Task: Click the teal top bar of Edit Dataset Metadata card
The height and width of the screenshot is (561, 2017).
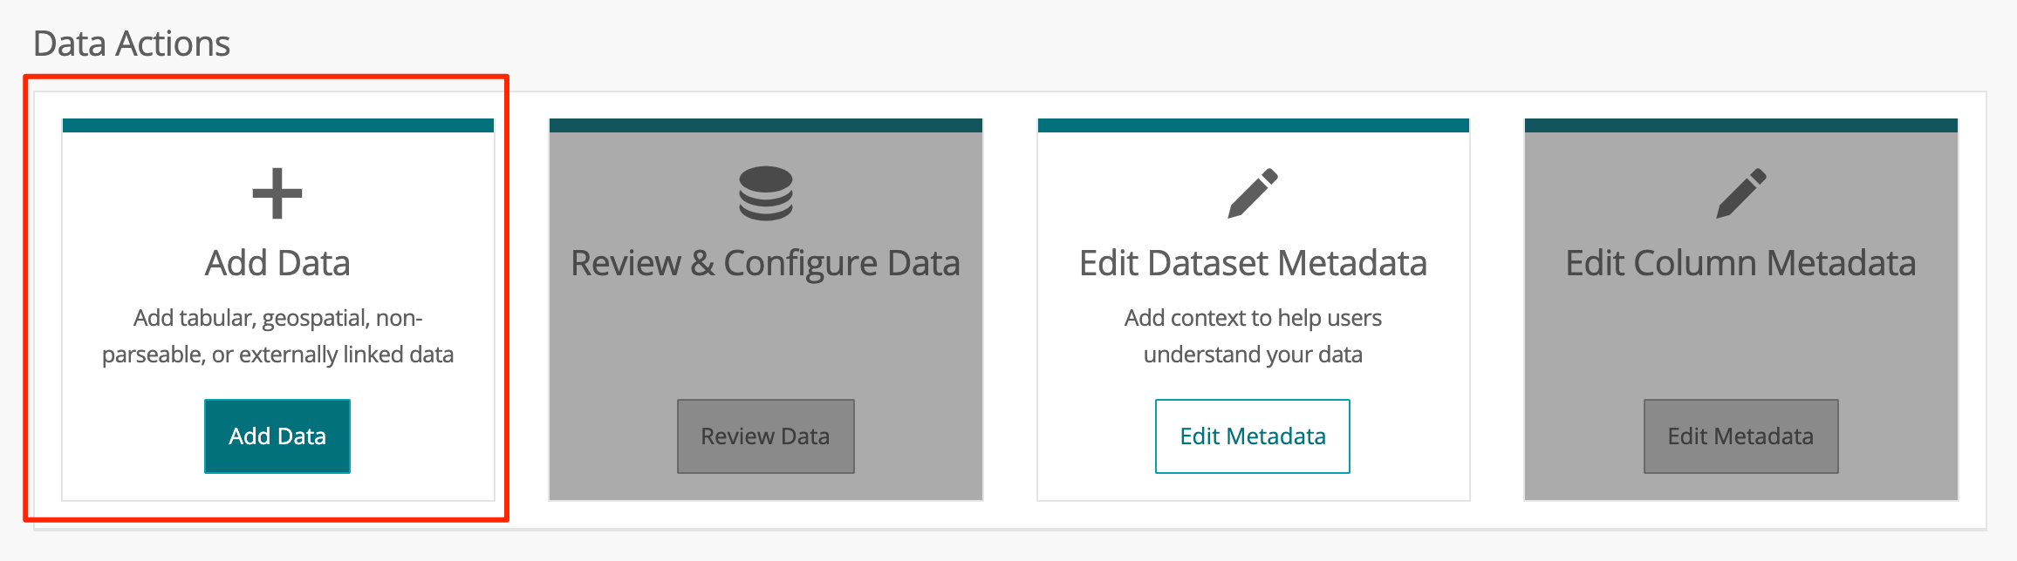Action: (x=1254, y=125)
